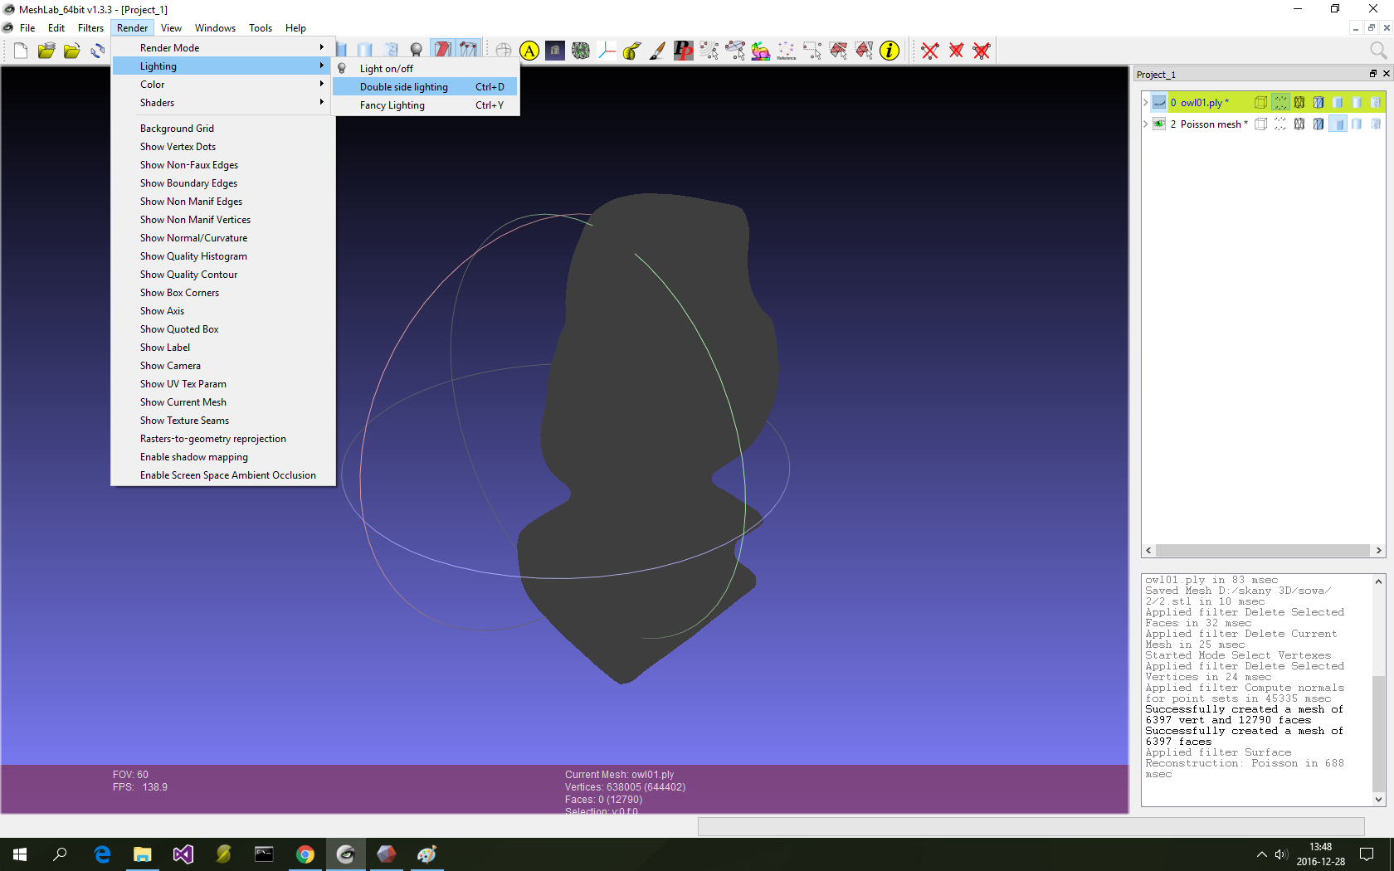
Task: Click Show Axis menu entry
Action: (x=223, y=311)
